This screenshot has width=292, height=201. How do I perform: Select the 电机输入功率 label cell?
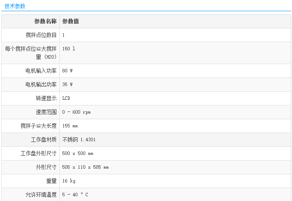click(41, 71)
